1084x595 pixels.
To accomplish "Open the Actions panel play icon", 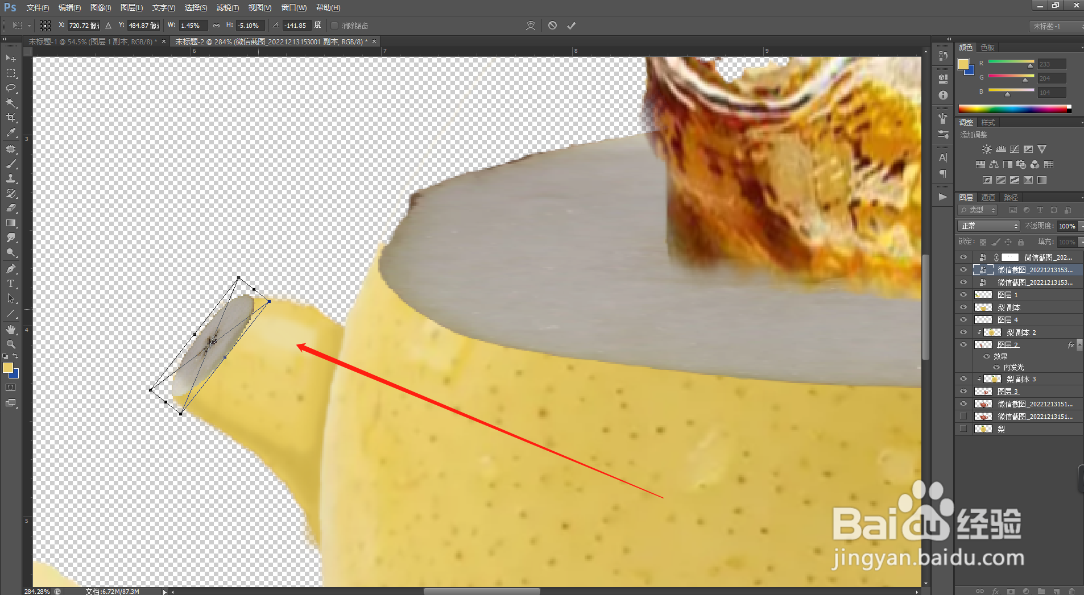I will coord(943,197).
